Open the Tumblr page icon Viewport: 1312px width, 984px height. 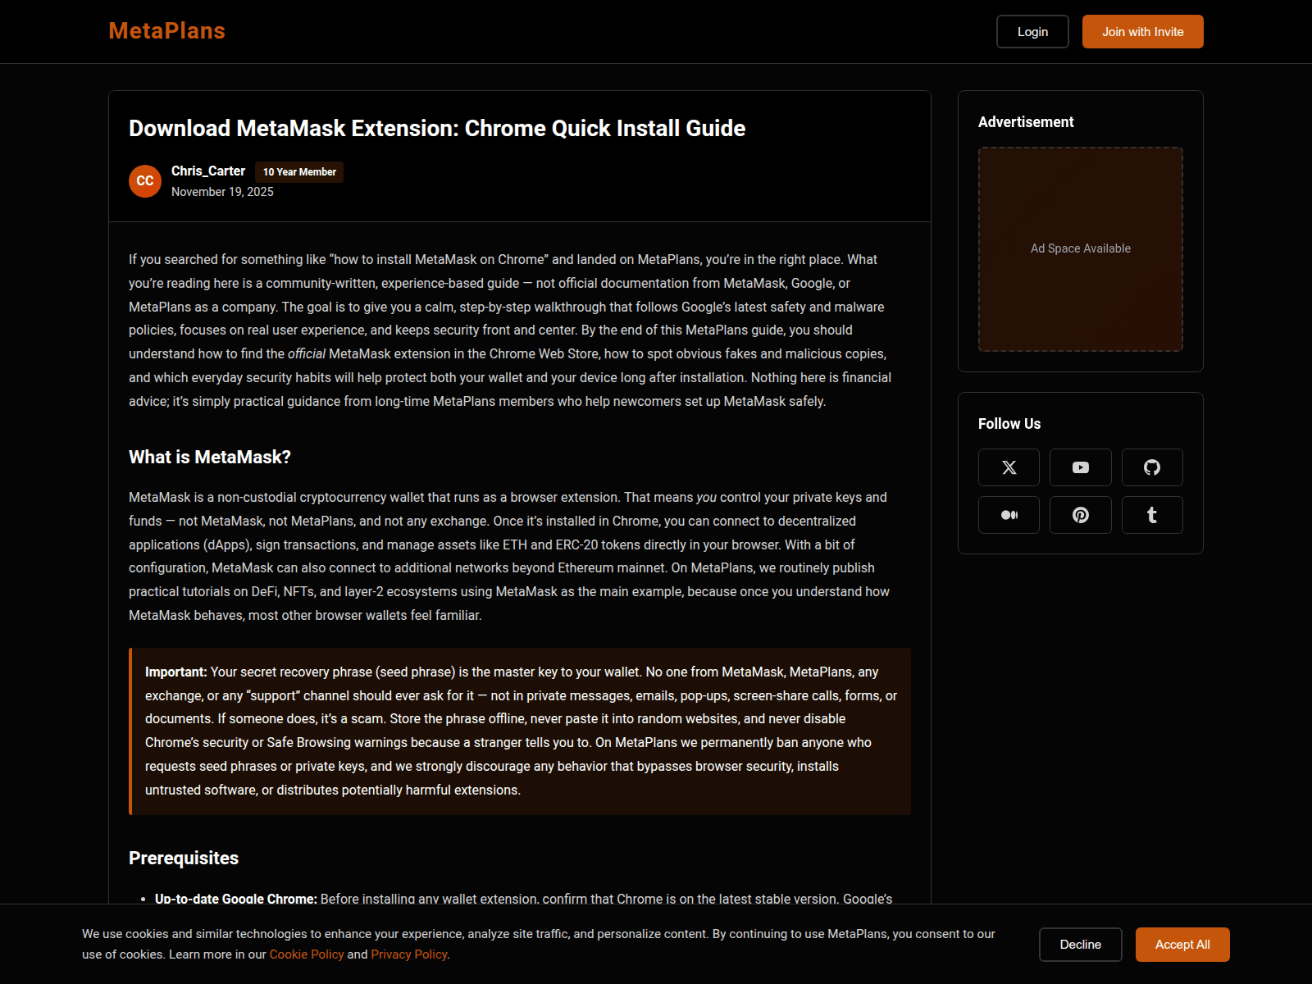point(1152,514)
